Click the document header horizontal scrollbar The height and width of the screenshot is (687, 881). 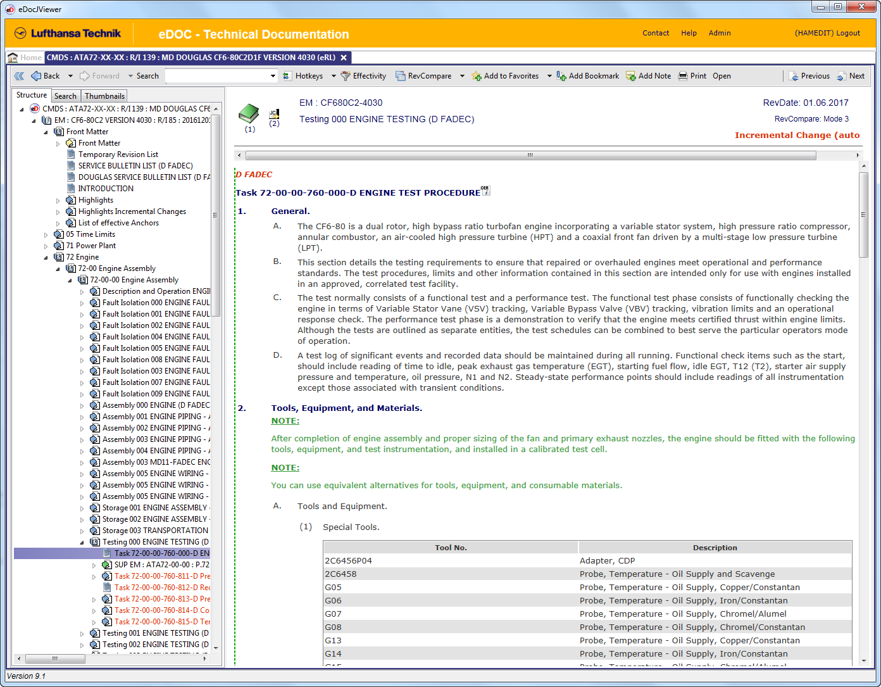pos(529,155)
